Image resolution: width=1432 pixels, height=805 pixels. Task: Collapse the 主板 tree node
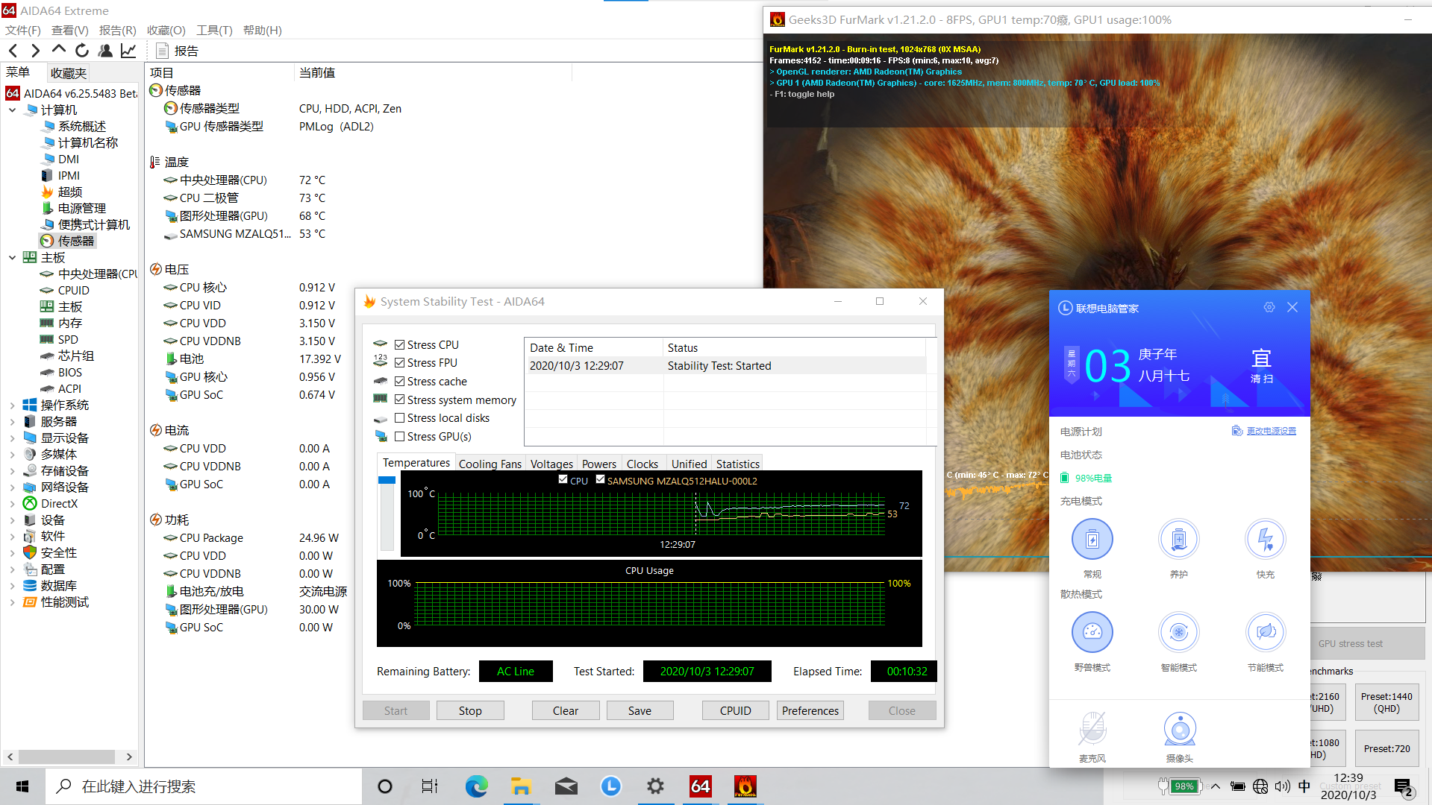12,258
